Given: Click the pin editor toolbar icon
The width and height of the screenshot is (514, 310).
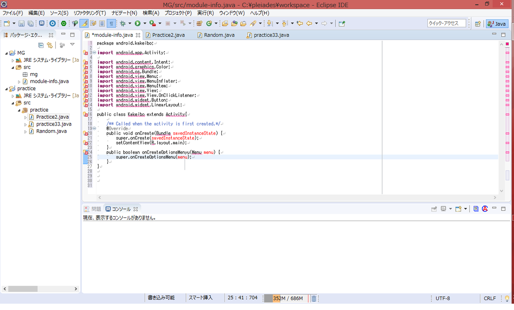Looking at the screenshot, I should tap(341, 24).
